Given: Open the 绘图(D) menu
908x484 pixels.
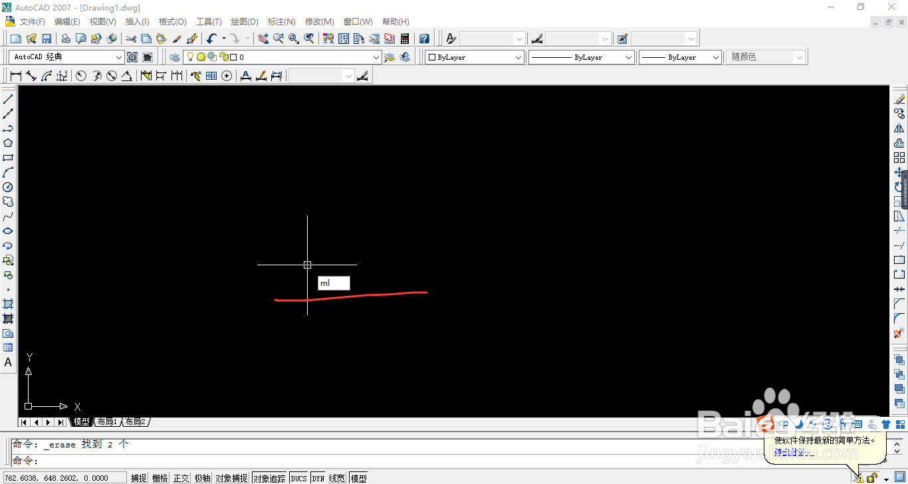Looking at the screenshot, I should 245,22.
